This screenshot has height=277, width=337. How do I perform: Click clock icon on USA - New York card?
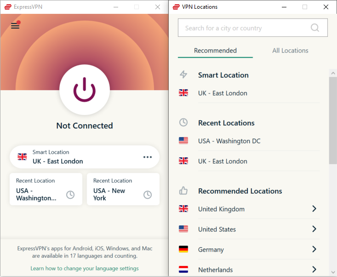pyautogui.click(x=148, y=195)
